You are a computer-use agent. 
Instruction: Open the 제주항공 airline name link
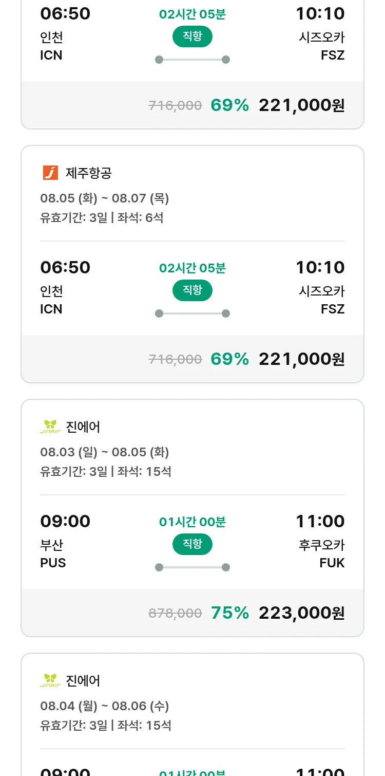click(88, 173)
